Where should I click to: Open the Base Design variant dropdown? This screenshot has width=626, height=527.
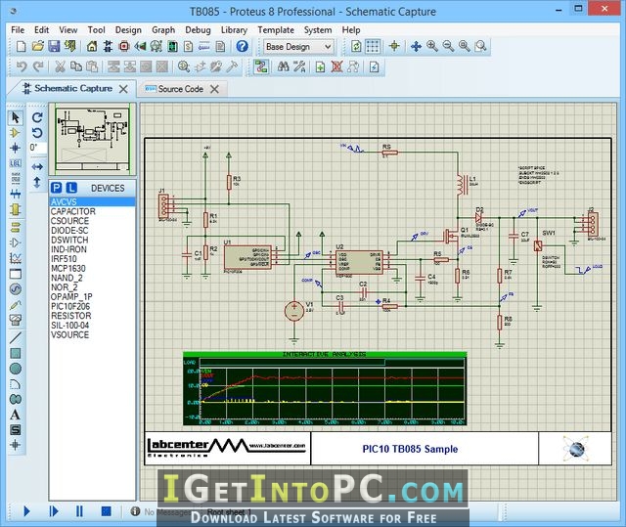[297, 47]
